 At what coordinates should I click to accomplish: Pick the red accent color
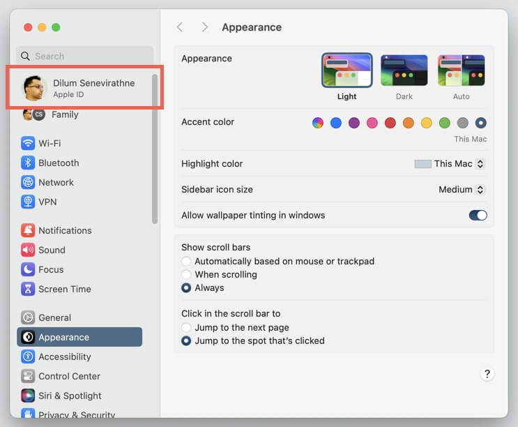(x=390, y=123)
